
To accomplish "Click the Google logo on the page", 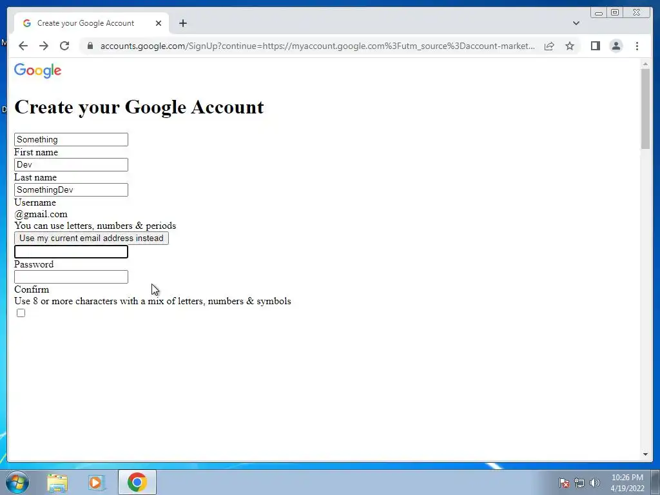I will pos(38,71).
